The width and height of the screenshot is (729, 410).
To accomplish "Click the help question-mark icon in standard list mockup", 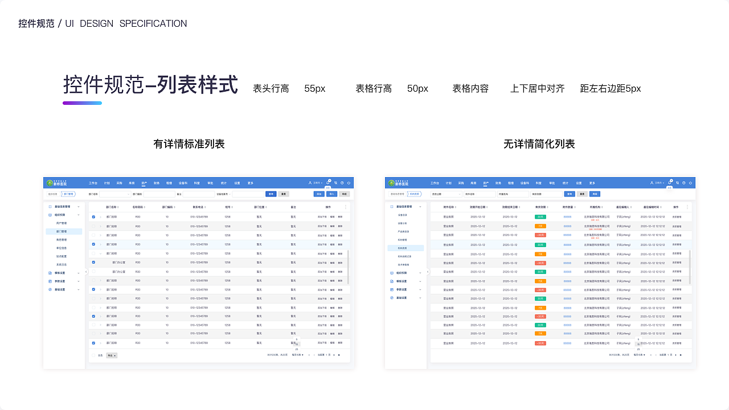I will click(342, 183).
